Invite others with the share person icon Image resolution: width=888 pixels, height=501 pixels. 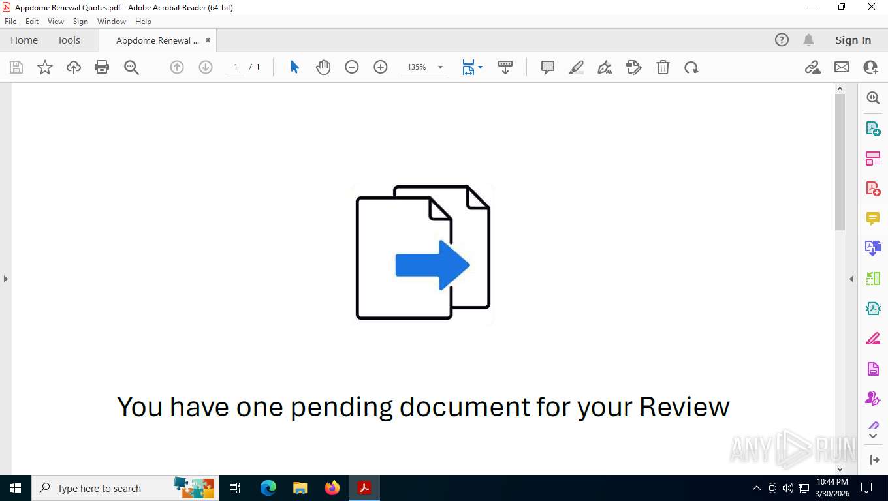(x=870, y=67)
